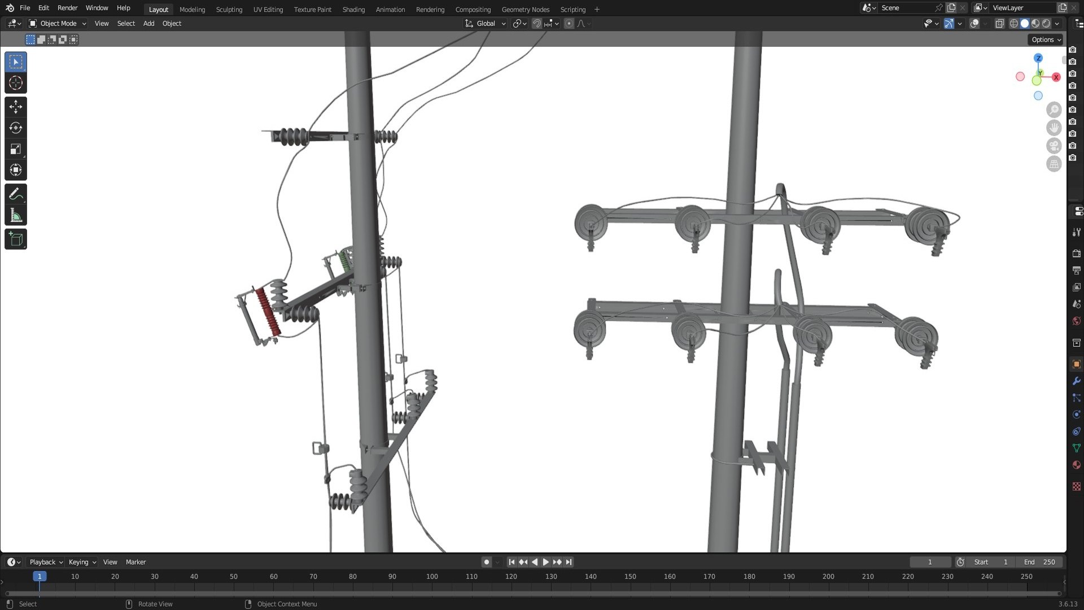Activate the Rotate tool
Viewport: 1084px width, 610px height.
click(16, 128)
